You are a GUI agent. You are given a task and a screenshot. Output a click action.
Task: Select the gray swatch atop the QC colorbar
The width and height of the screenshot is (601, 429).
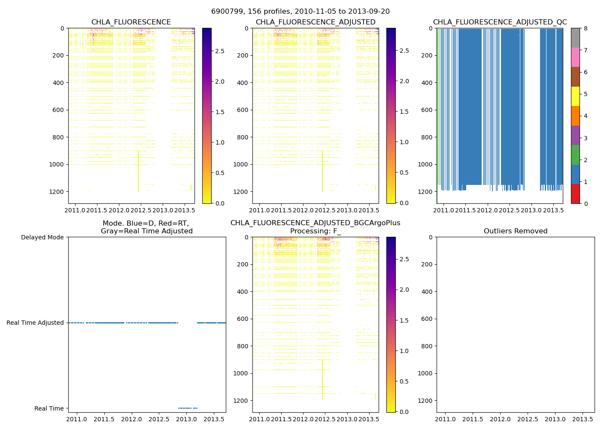click(x=575, y=38)
